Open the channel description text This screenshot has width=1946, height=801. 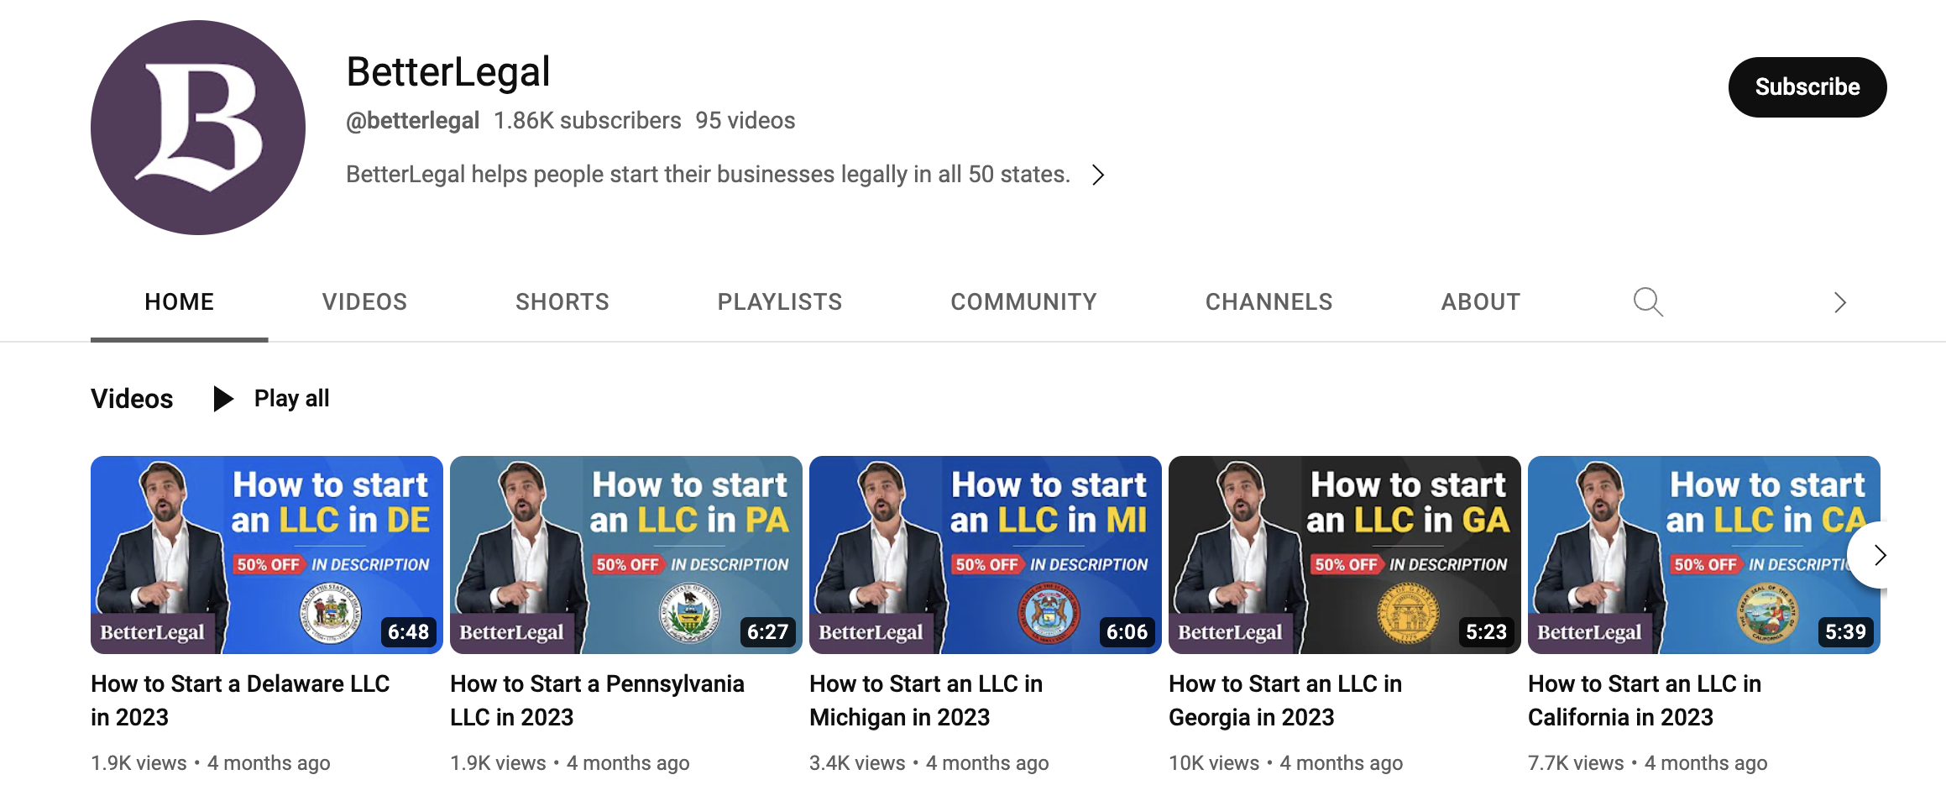coord(709,175)
